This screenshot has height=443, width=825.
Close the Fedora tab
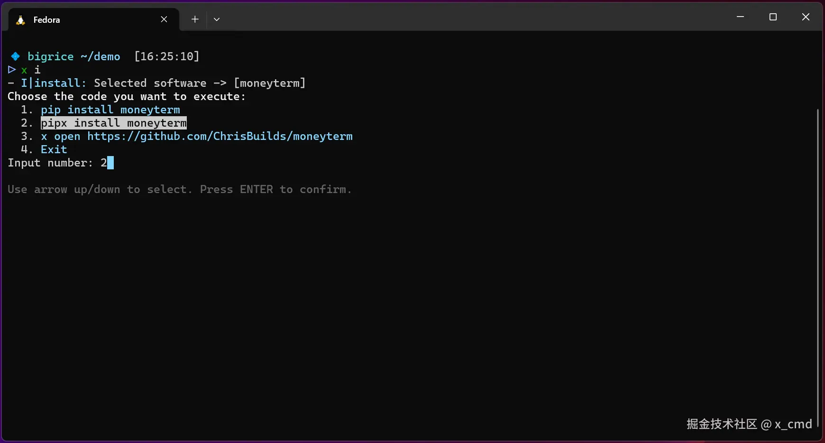pos(164,19)
